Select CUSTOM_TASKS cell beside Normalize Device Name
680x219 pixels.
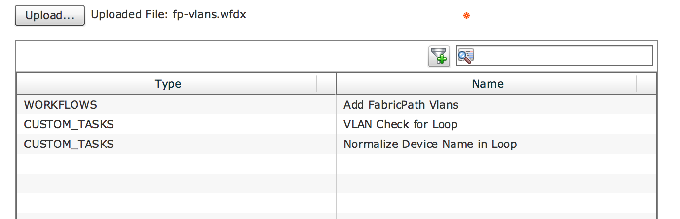coord(69,144)
